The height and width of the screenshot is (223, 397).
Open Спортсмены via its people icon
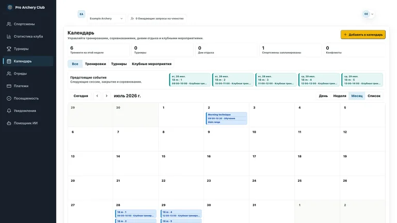9,24
